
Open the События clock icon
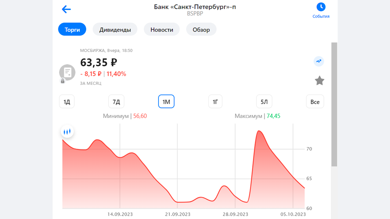(321, 7)
